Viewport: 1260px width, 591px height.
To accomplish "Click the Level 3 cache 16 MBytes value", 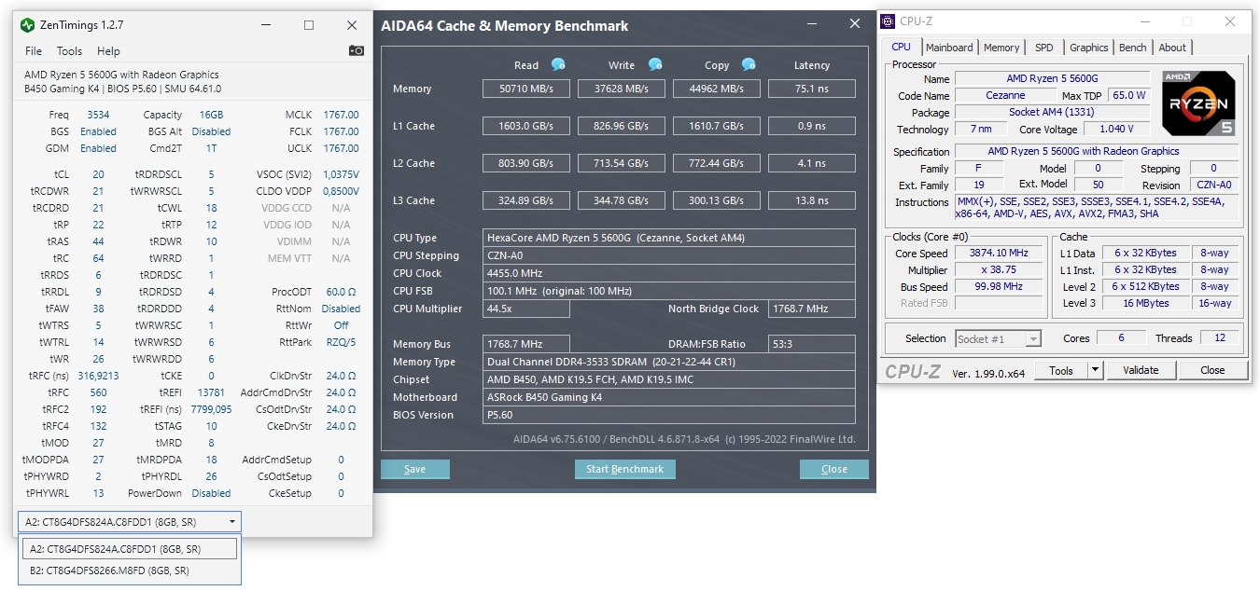I will click(x=1146, y=303).
